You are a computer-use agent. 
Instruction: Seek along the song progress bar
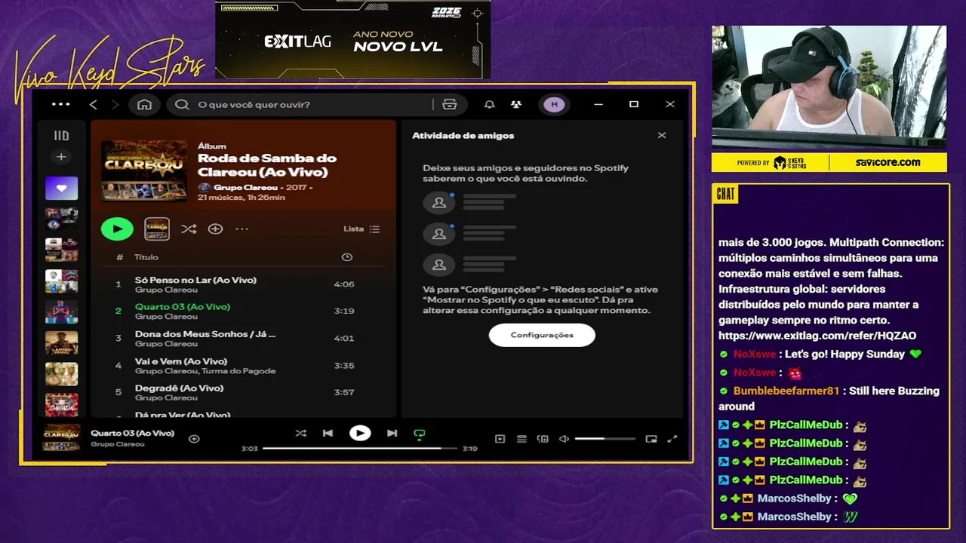pyautogui.click(x=360, y=448)
